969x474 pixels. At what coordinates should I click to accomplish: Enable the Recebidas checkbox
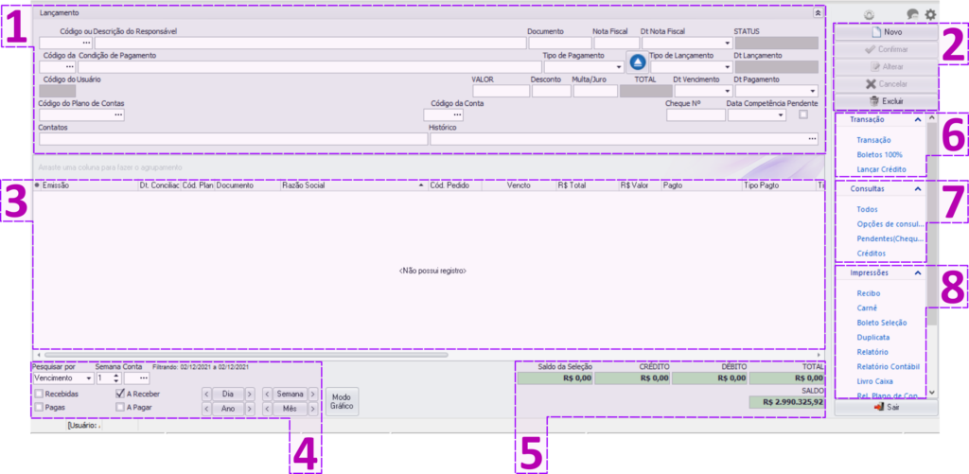tap(38, 393)
